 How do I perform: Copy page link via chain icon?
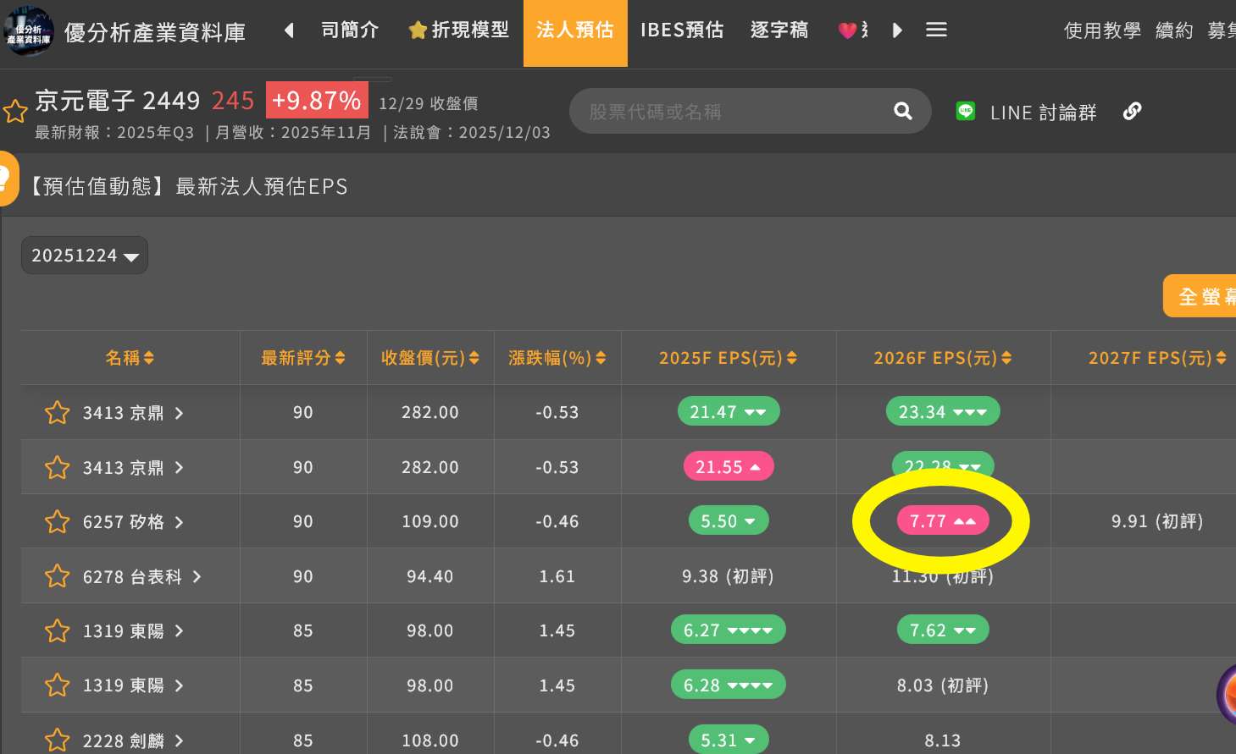[1132, 111]
